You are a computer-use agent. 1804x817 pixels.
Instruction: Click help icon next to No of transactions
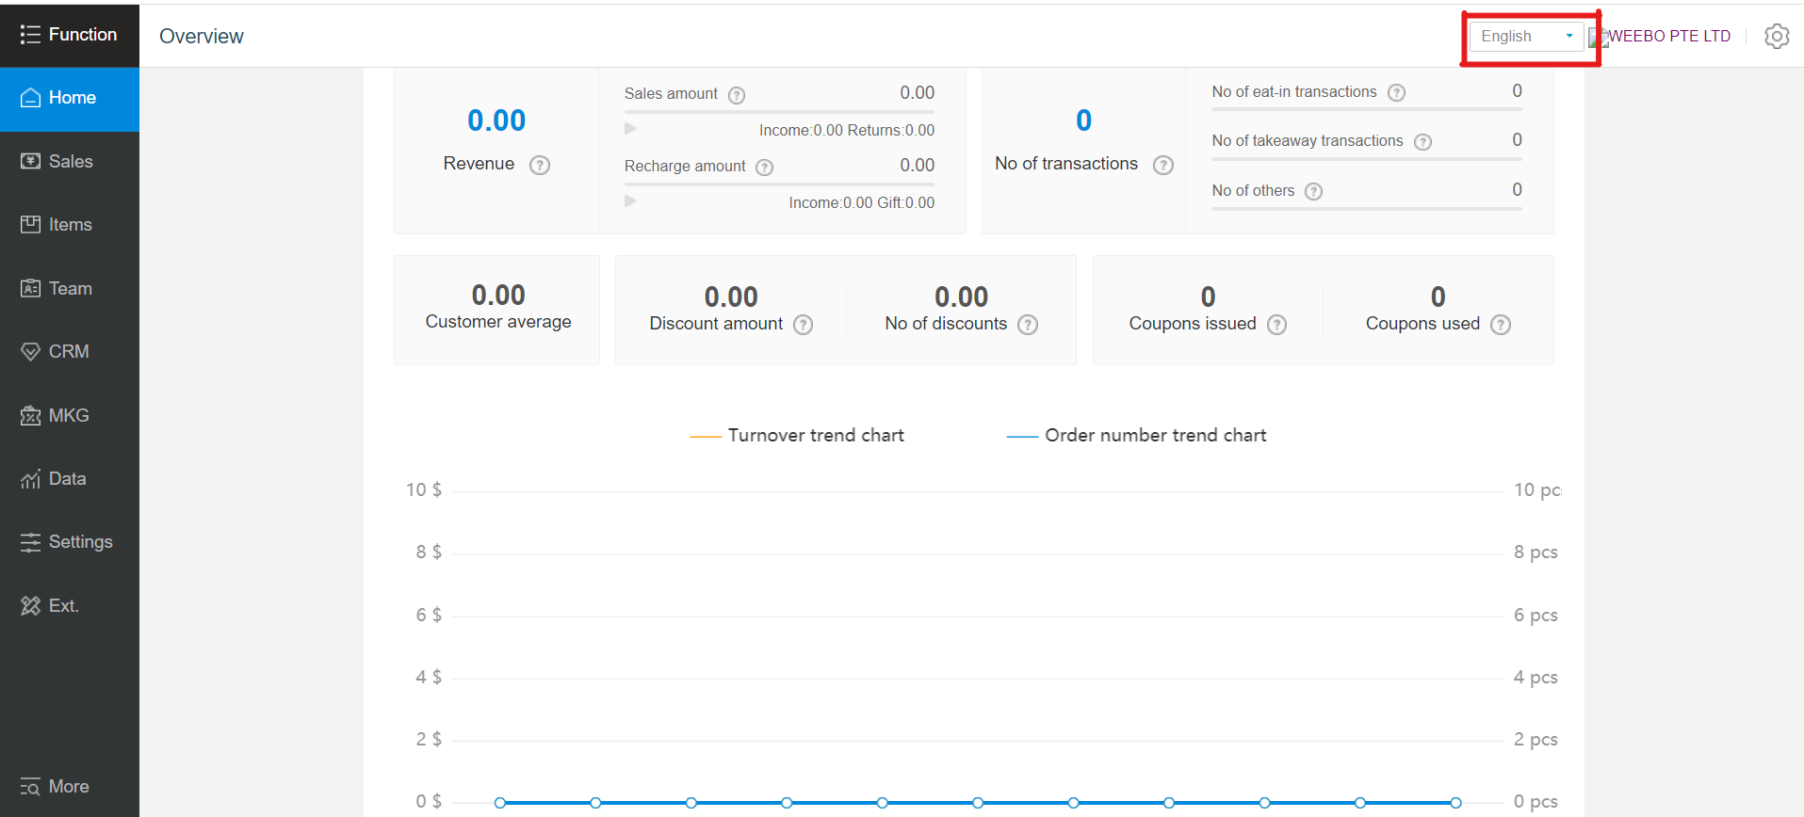1163,165
